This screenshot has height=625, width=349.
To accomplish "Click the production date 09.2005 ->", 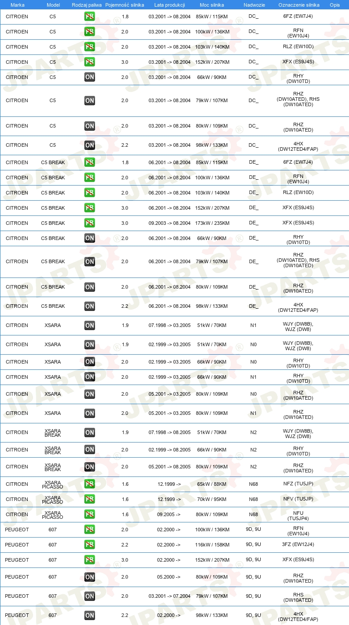I will [x=169, y=514].
